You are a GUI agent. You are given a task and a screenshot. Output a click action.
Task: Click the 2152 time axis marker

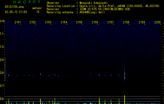click(x=33, y=22)
